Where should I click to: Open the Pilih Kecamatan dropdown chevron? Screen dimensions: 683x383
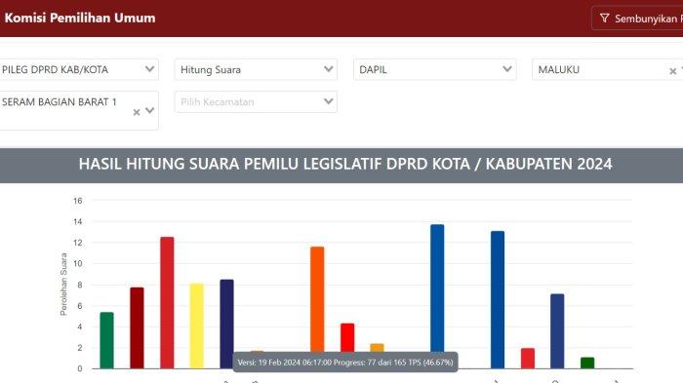[x=329, y=101]
